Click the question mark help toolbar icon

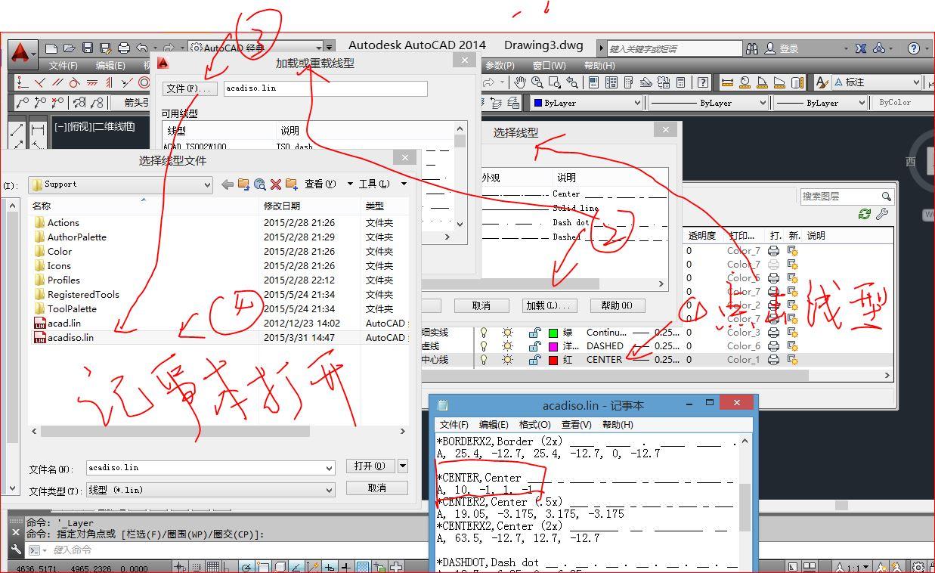pyautogui.click(x=703, y=82)
